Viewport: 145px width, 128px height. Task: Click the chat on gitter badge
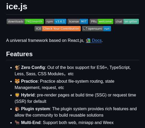point(127,21)
